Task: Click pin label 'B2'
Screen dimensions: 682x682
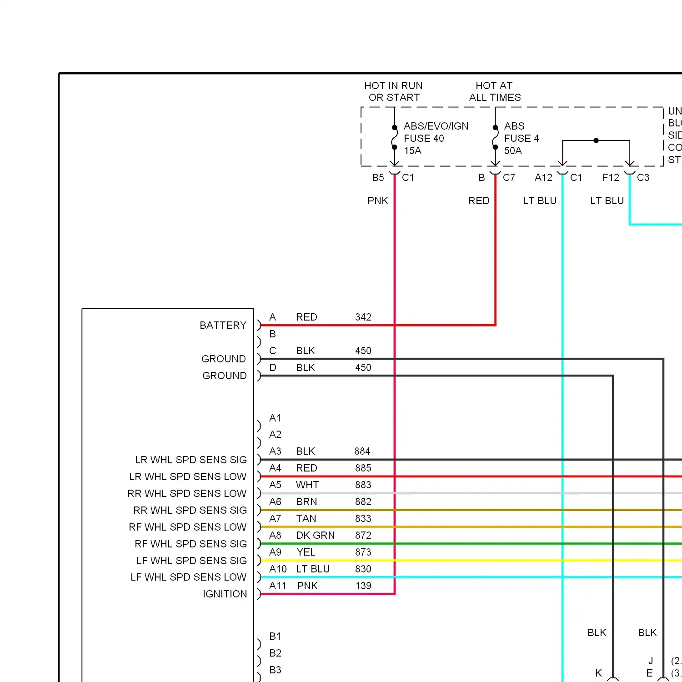Action: click(x=275, y=653)
